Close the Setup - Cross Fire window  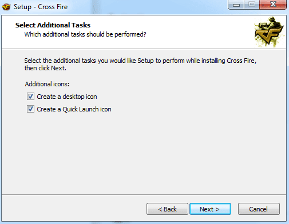click(273, 5)
